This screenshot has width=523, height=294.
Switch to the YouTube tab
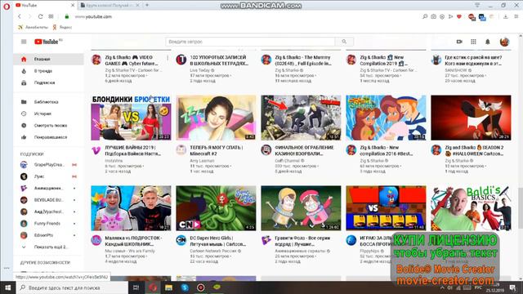[45, 6]
